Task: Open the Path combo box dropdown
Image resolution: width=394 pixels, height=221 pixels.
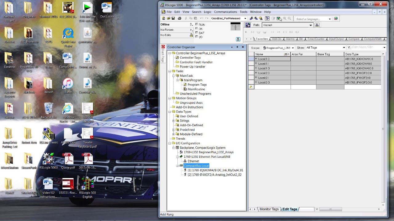Action: coord(311,25)
